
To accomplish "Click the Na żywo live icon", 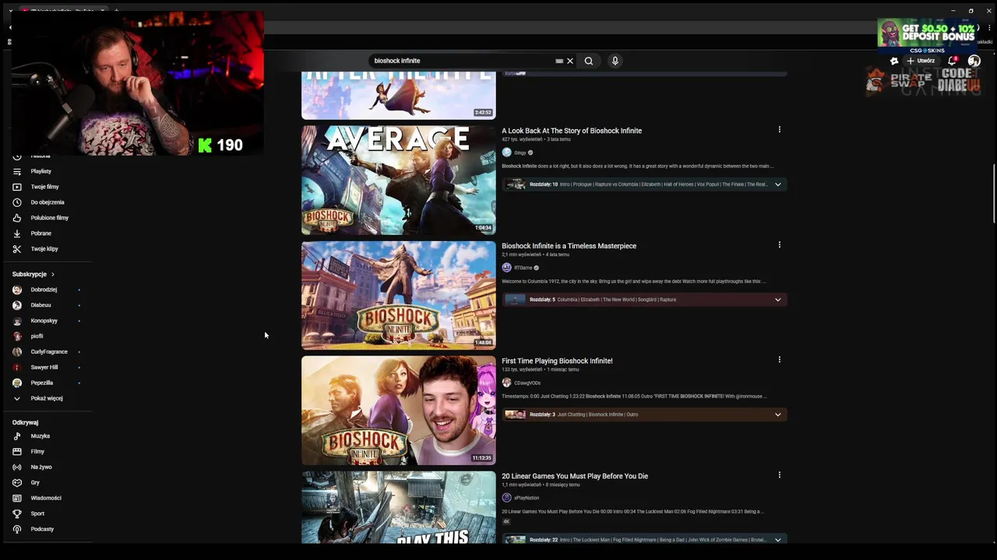I will click(17, 467).
